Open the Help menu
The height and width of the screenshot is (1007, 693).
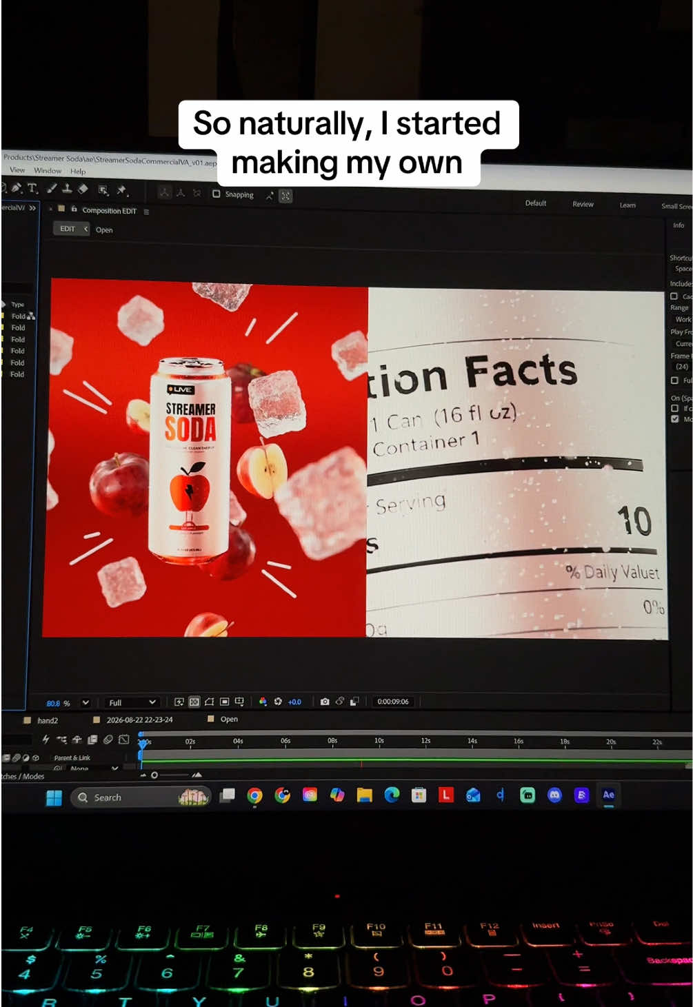pyautogui.click(x=78, y=171)
